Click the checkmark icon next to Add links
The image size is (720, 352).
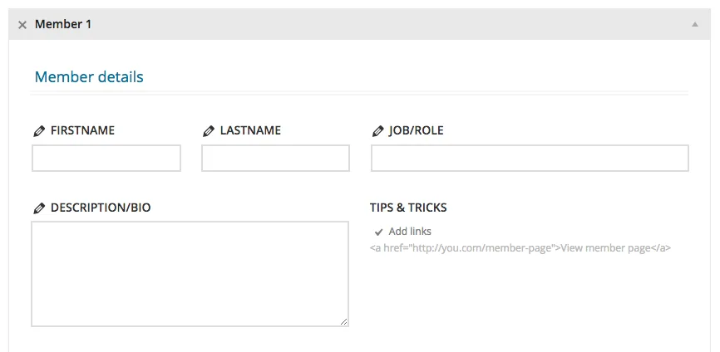[379, 232]
